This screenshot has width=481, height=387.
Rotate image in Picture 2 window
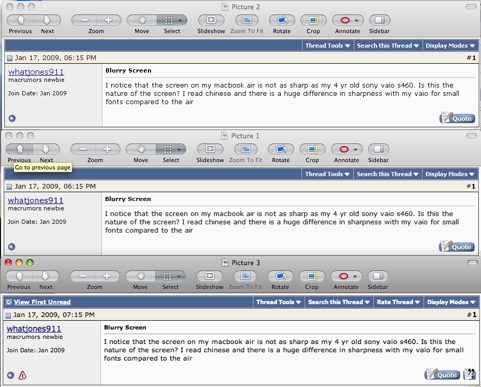click(x=282, y=20)
